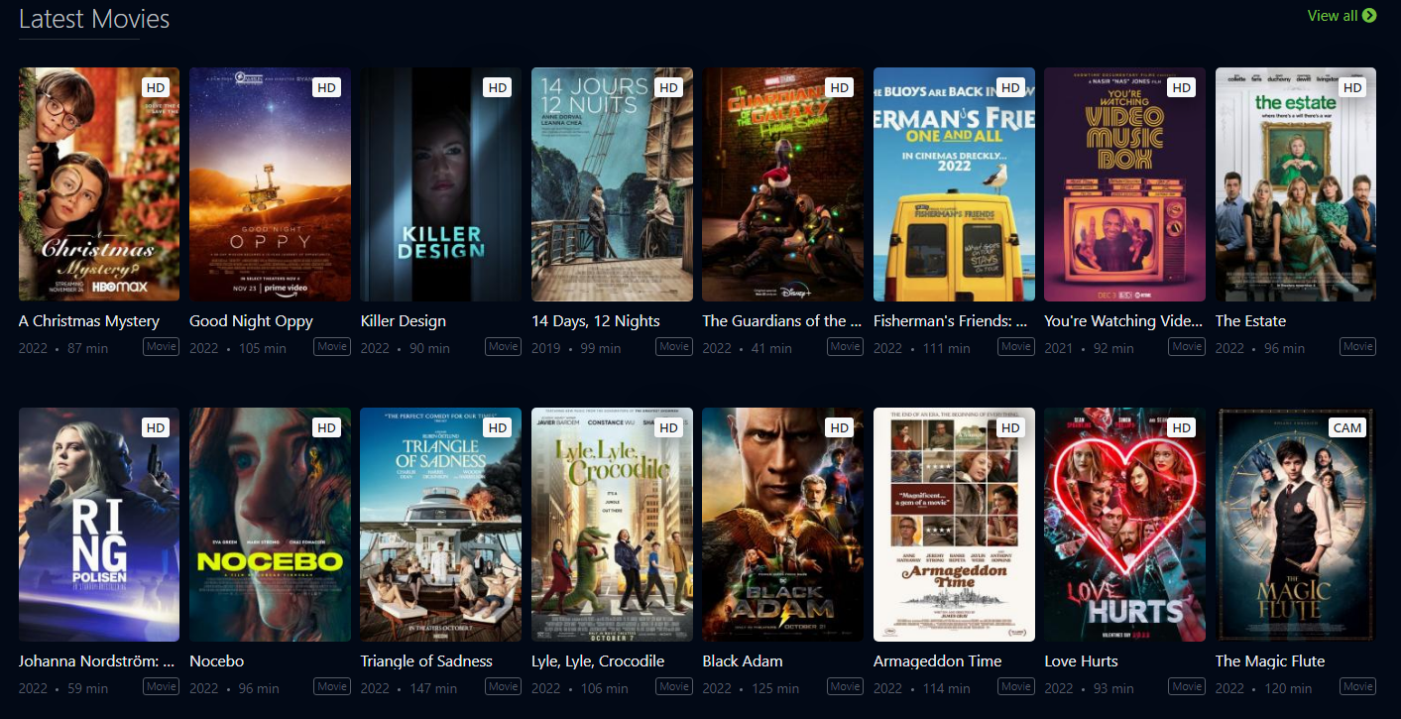Open the Ring Polisen poster
The height and width of the screenshot is (719, 1401).
pyautogui.click(x=99, y=525)
